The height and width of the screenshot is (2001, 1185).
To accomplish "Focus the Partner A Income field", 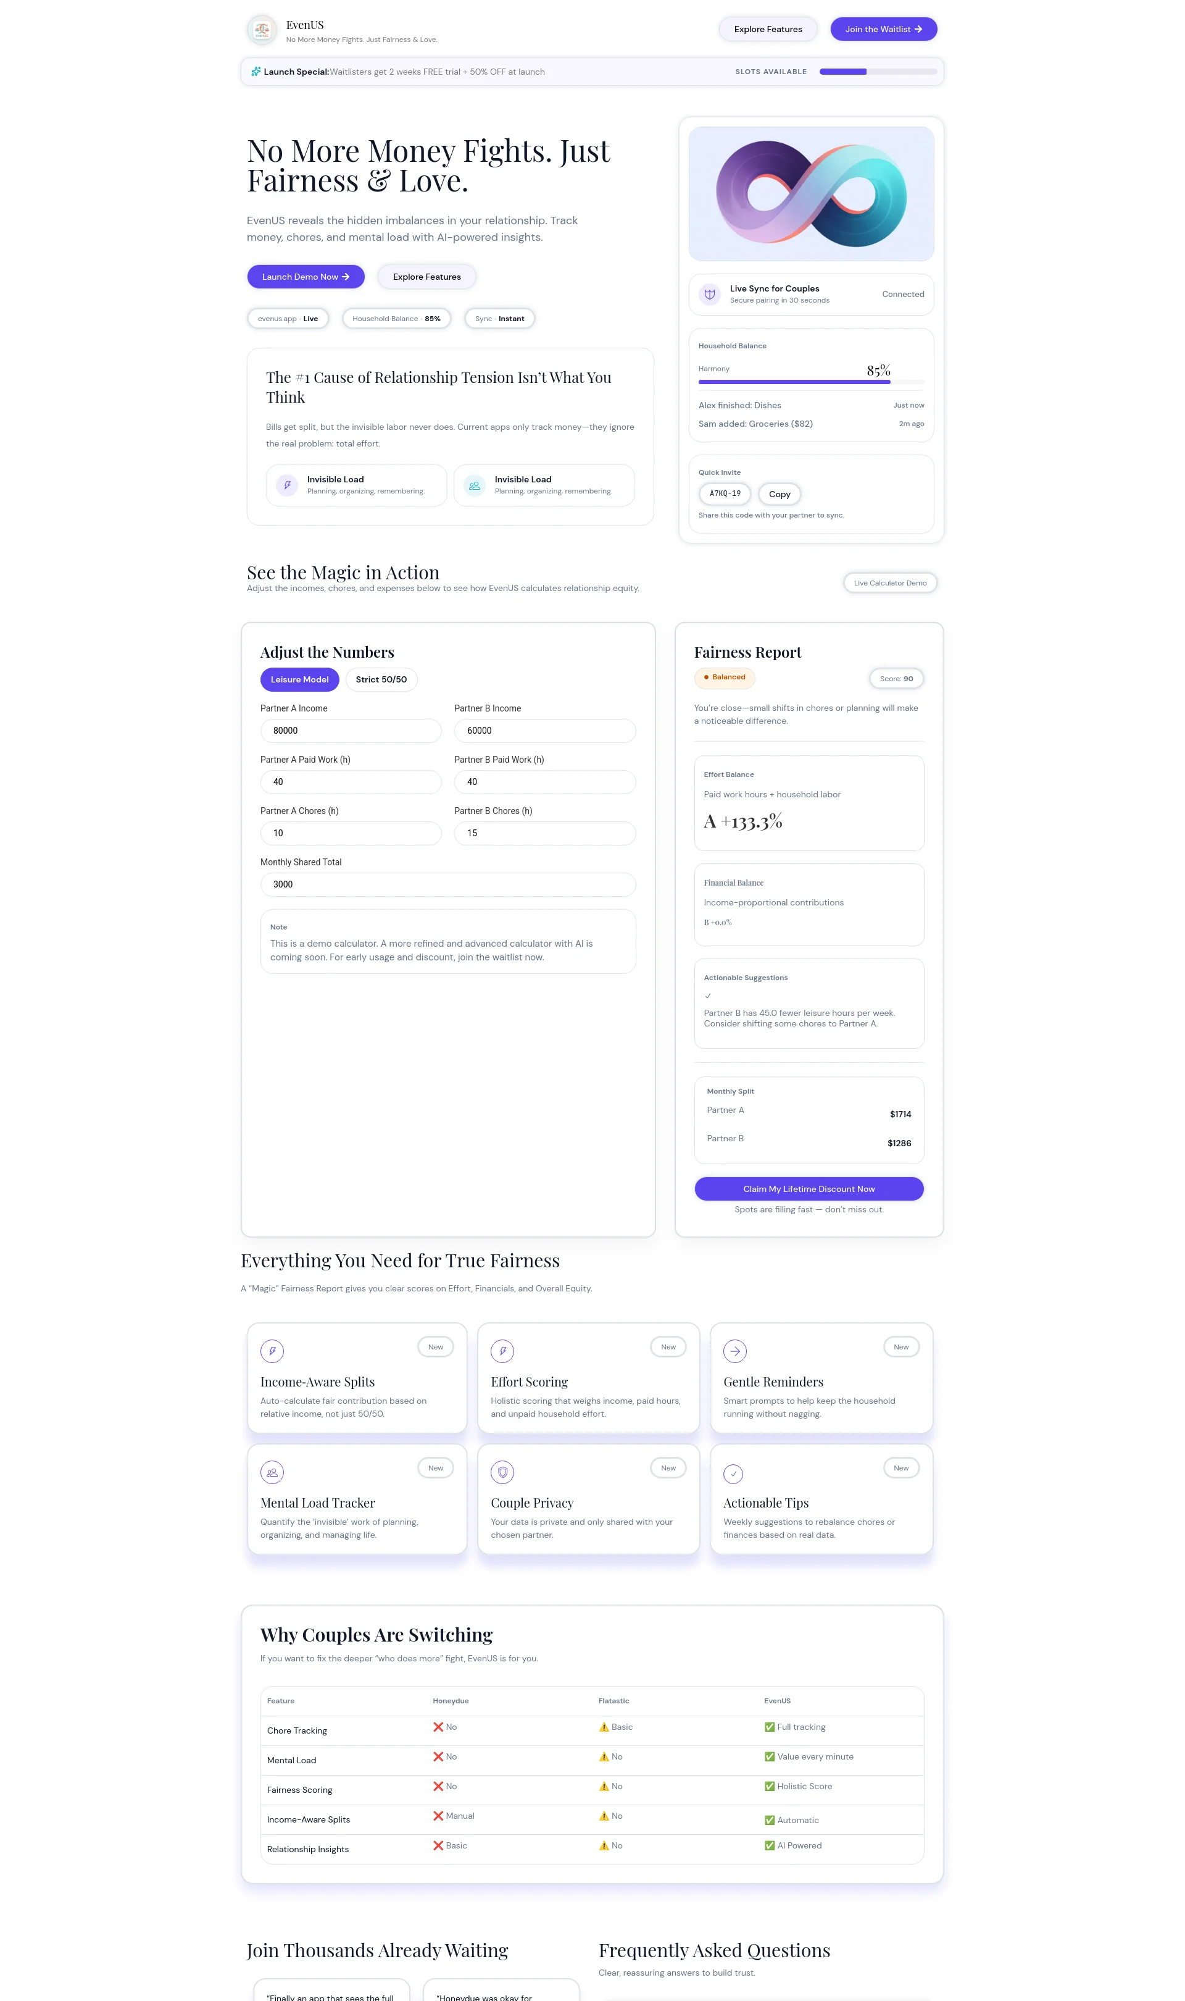I will [351, 731].
